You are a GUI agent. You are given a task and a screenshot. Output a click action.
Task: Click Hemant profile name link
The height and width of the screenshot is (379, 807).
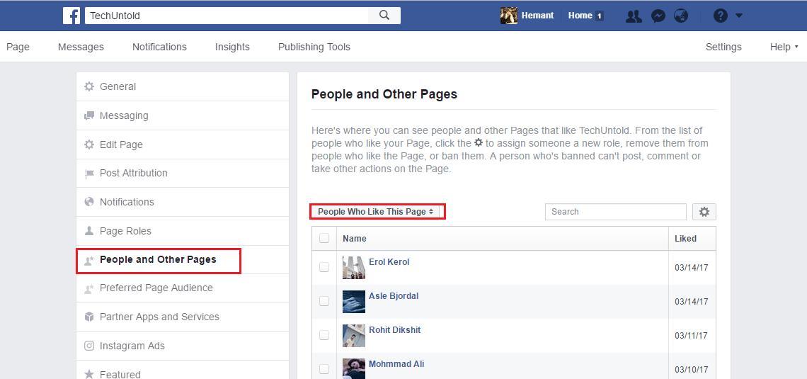[538, 16]
